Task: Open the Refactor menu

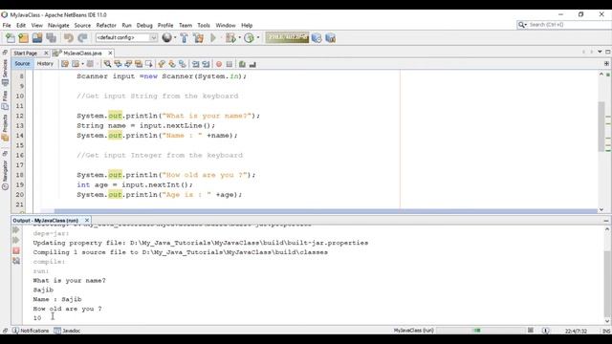Action: coord(106,26)
